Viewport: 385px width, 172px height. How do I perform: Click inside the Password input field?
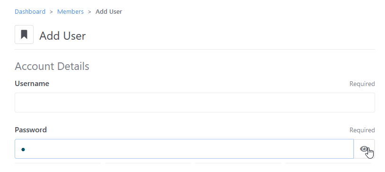coord(184,149)
